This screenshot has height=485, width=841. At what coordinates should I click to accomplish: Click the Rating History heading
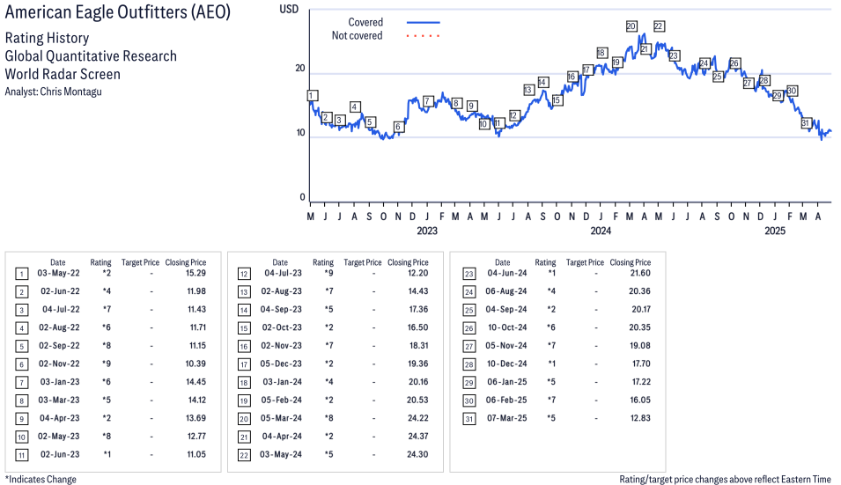pyautogui.click(x=48, y=38)
